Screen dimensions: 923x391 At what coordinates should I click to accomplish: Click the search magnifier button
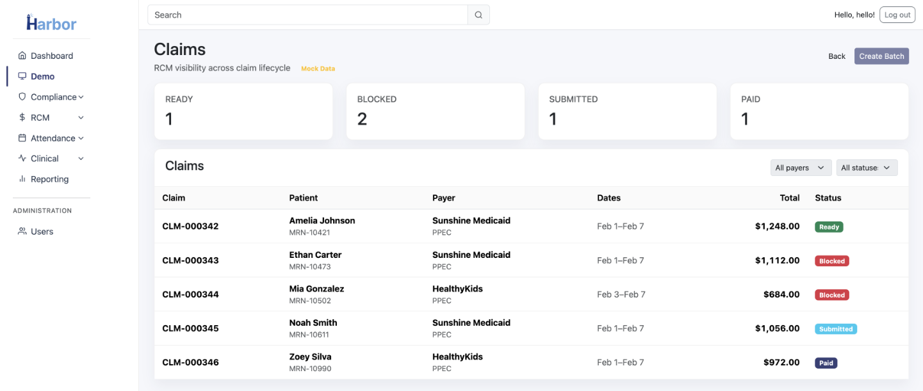coord(478,14)
